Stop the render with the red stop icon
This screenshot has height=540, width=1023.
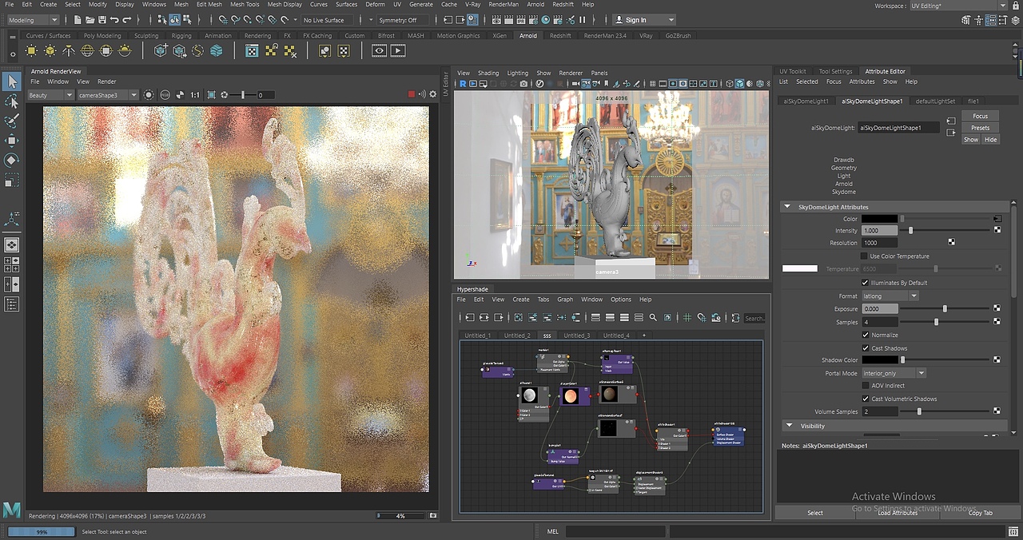412,94
